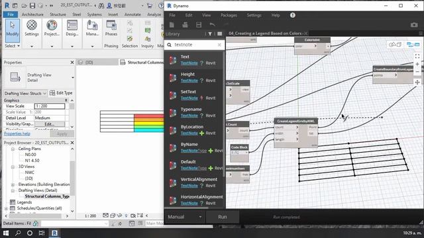This screenshot has height=238, width=424.
Task: Click the Windows search magnifier icon
Action: [x=18, y=233]
